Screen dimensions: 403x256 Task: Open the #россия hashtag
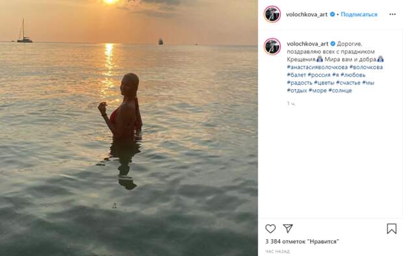[319, 75]
